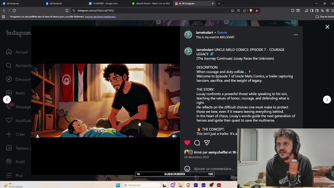334x188 pixels.
Task: Open the zoom magnifier in address bar
Action: [x=238, y=10]
